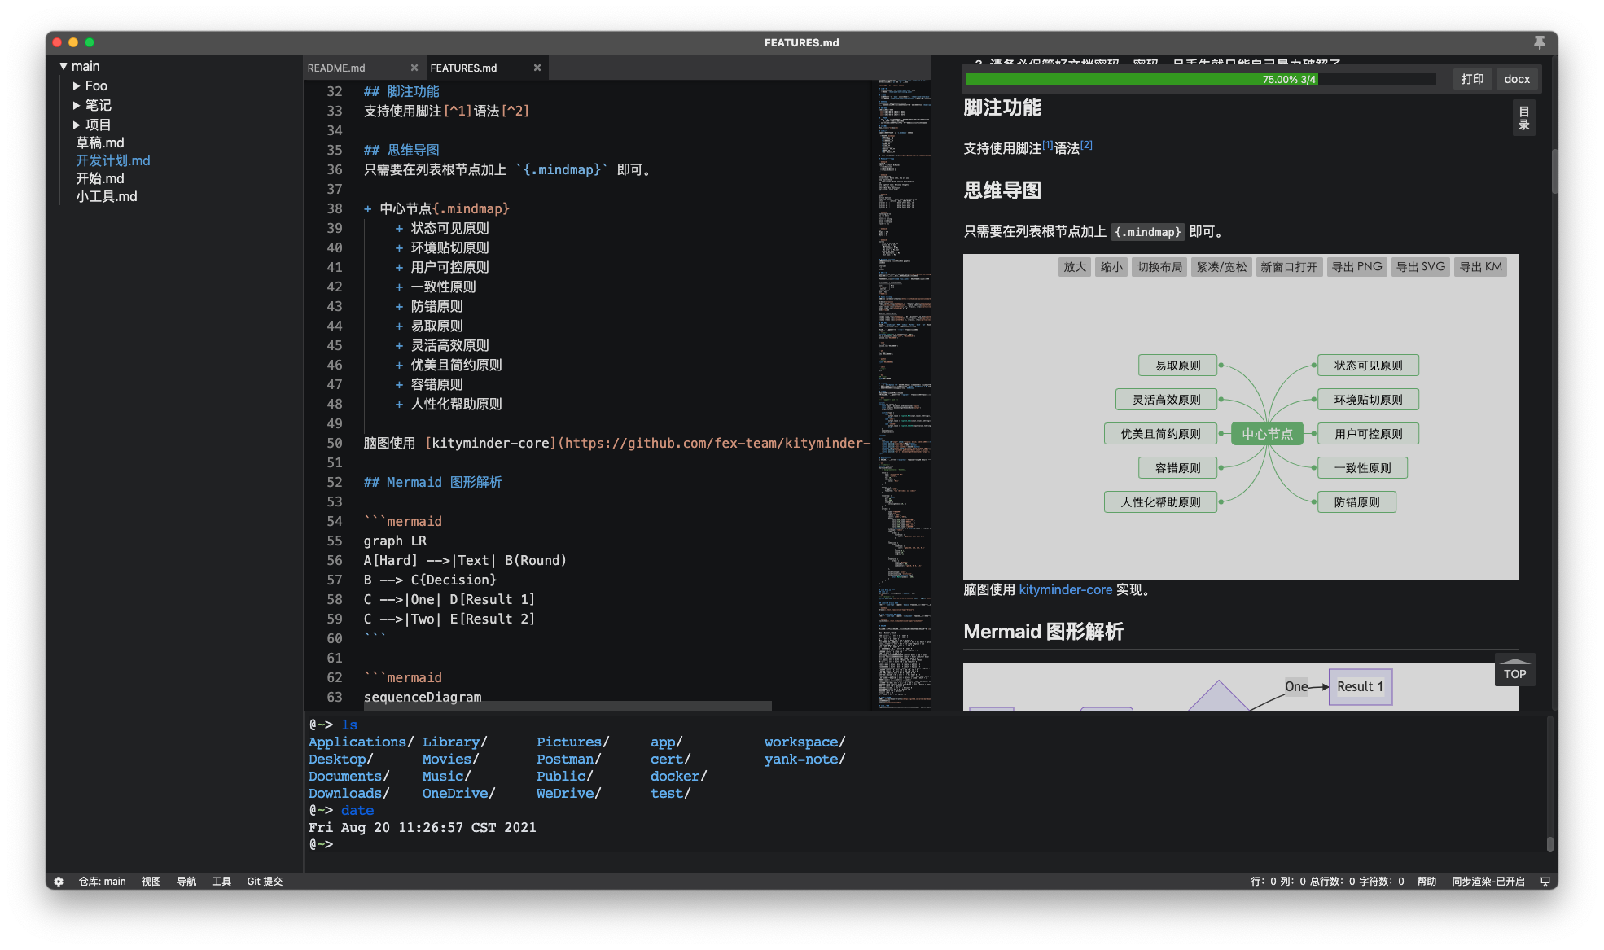Click workspace/ directory in terminal output
This screenshot has width=1604, height=950.
coord(804,742)
